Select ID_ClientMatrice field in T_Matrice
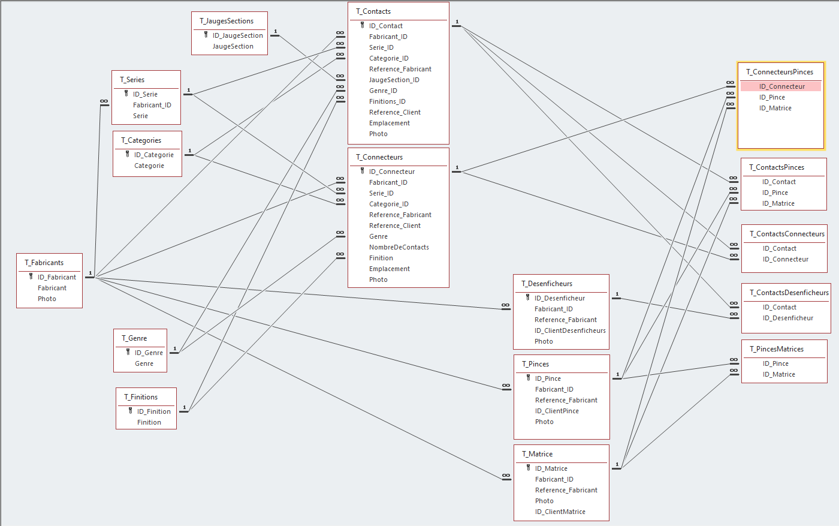The image size is (839, 526). coord(562,512)
